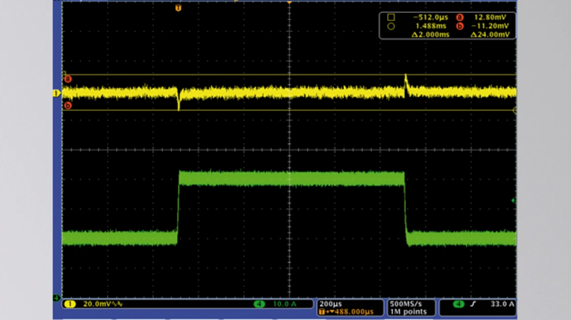Click the green channel 4 badge in status bar
The width and height of the screenshot is (571, 320).
tap(259, 304)
